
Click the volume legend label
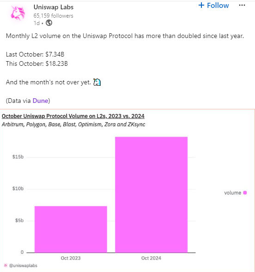232,193
